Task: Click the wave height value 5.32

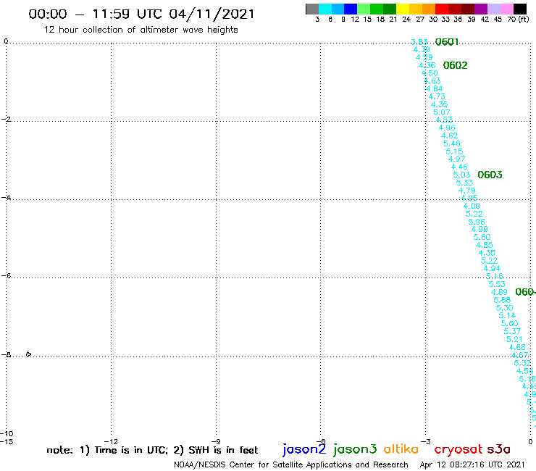Action: point(522,363)
